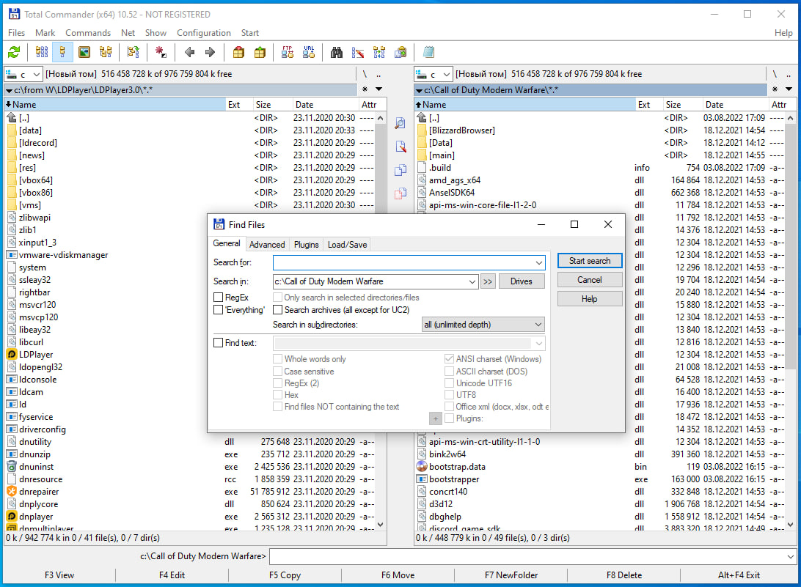This screenshot has width=801, height=587.
Task: Click the command line input field
Action: tap(533, 556)
